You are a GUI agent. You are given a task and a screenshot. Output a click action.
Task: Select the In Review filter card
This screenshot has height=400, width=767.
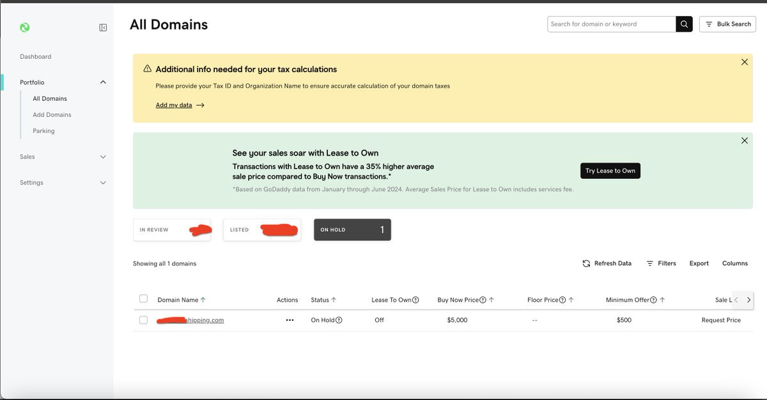[172, 230]
